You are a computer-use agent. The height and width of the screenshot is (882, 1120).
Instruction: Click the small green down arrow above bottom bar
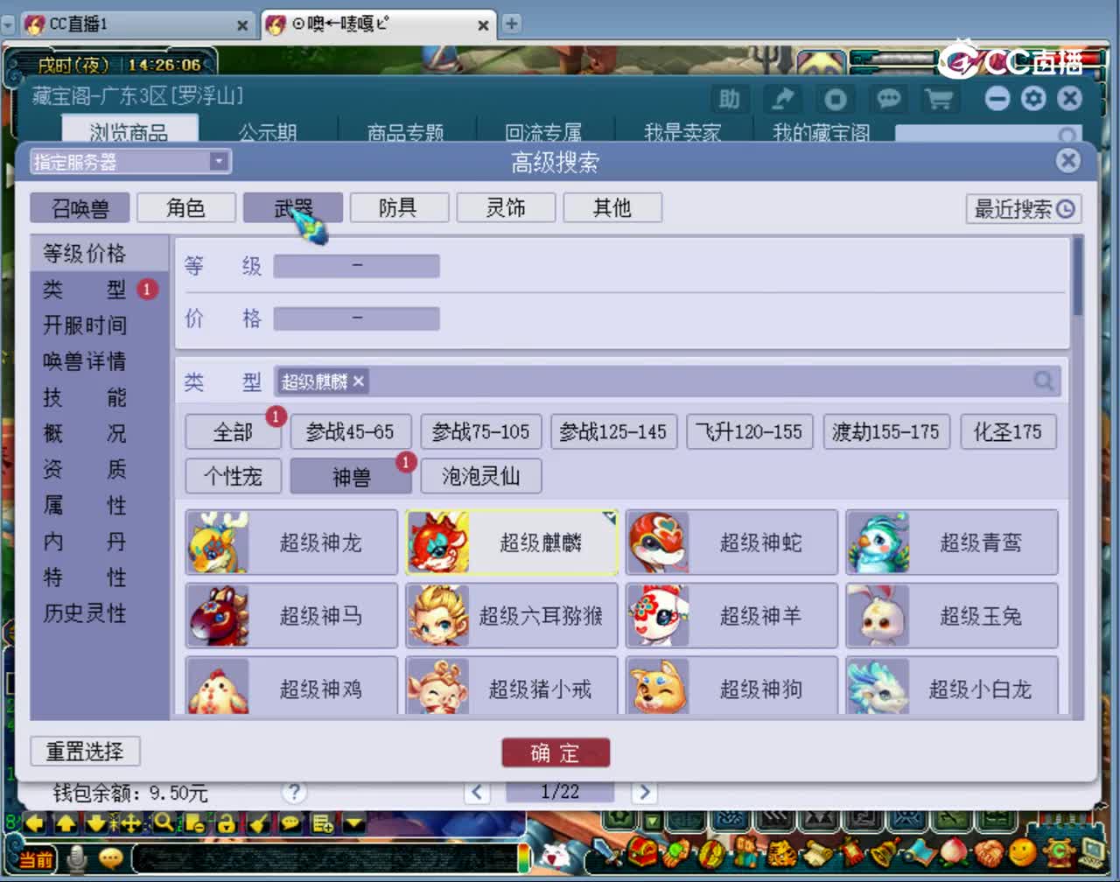pos(653,821)
